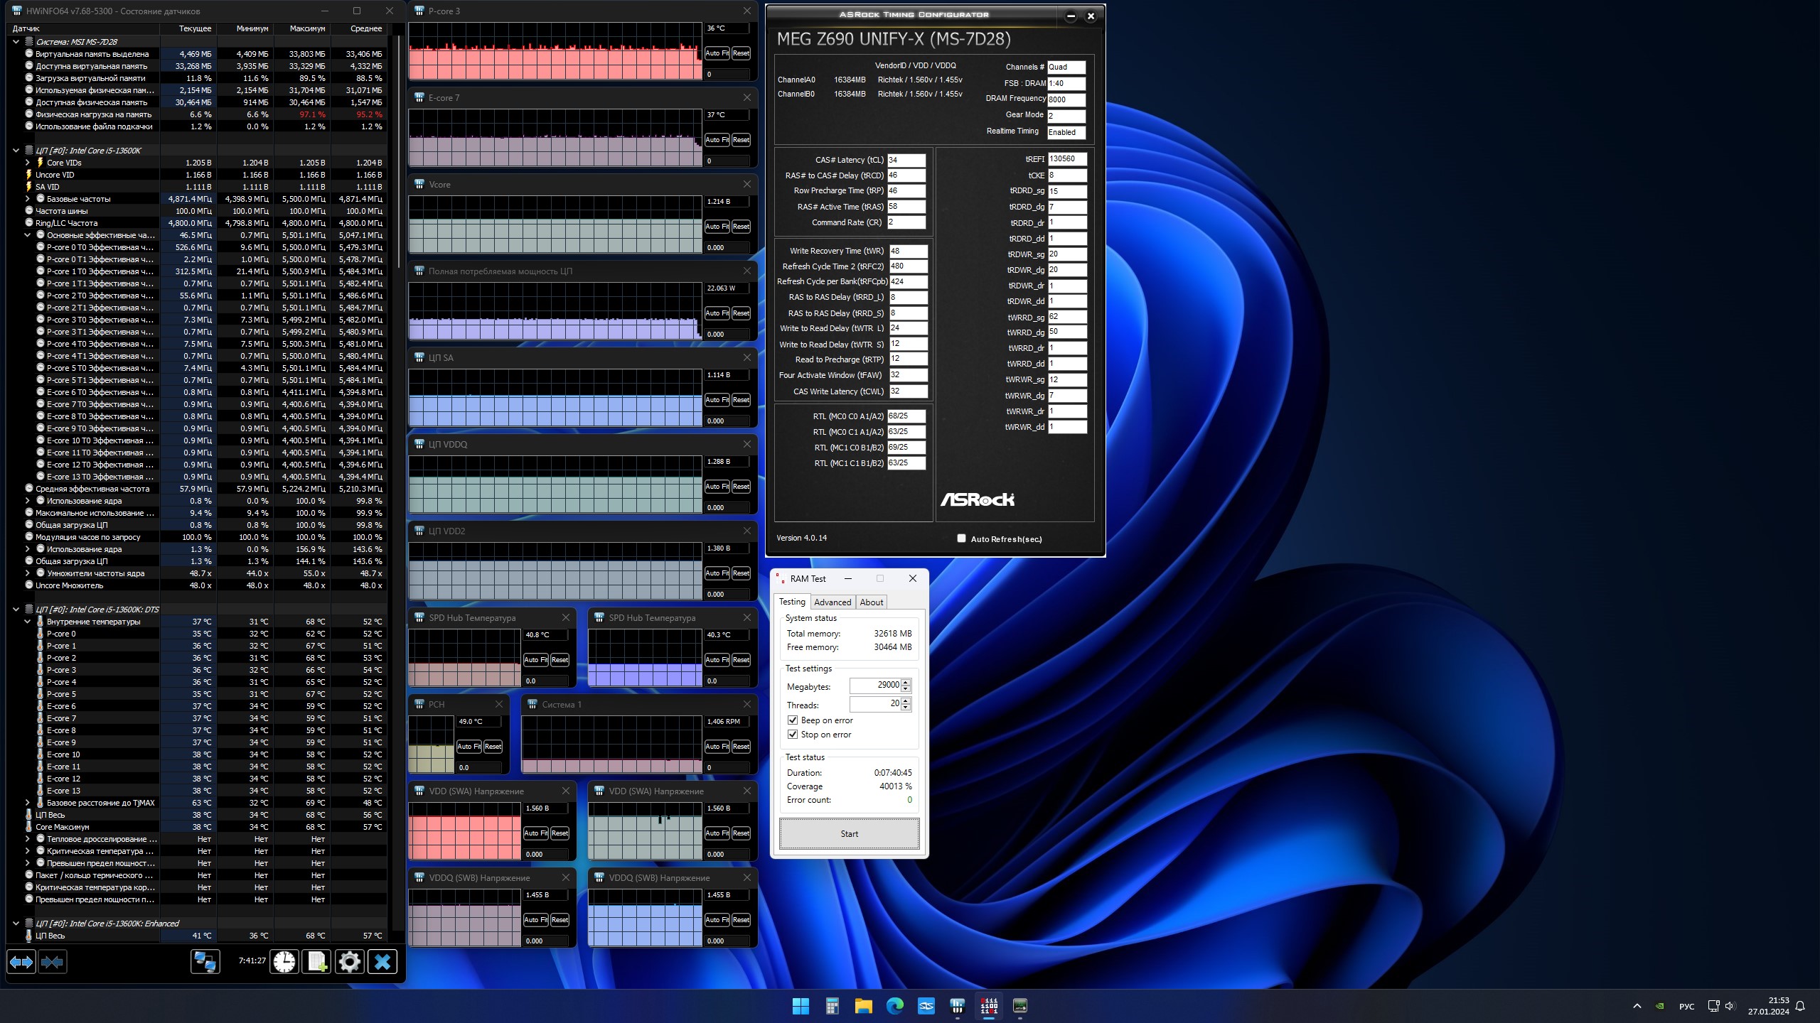The image size is (1820, 1023).
Task: Enable the Auto Refresh(sec) checkbox
Action: point(961,538)
